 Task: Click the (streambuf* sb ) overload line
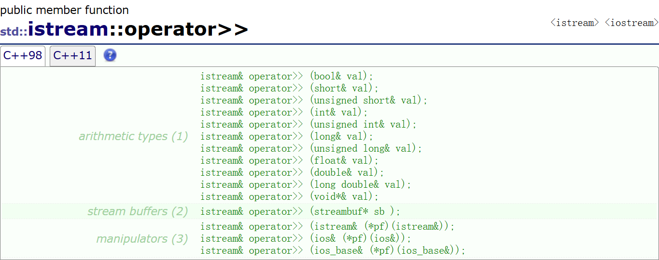point(301,211)
